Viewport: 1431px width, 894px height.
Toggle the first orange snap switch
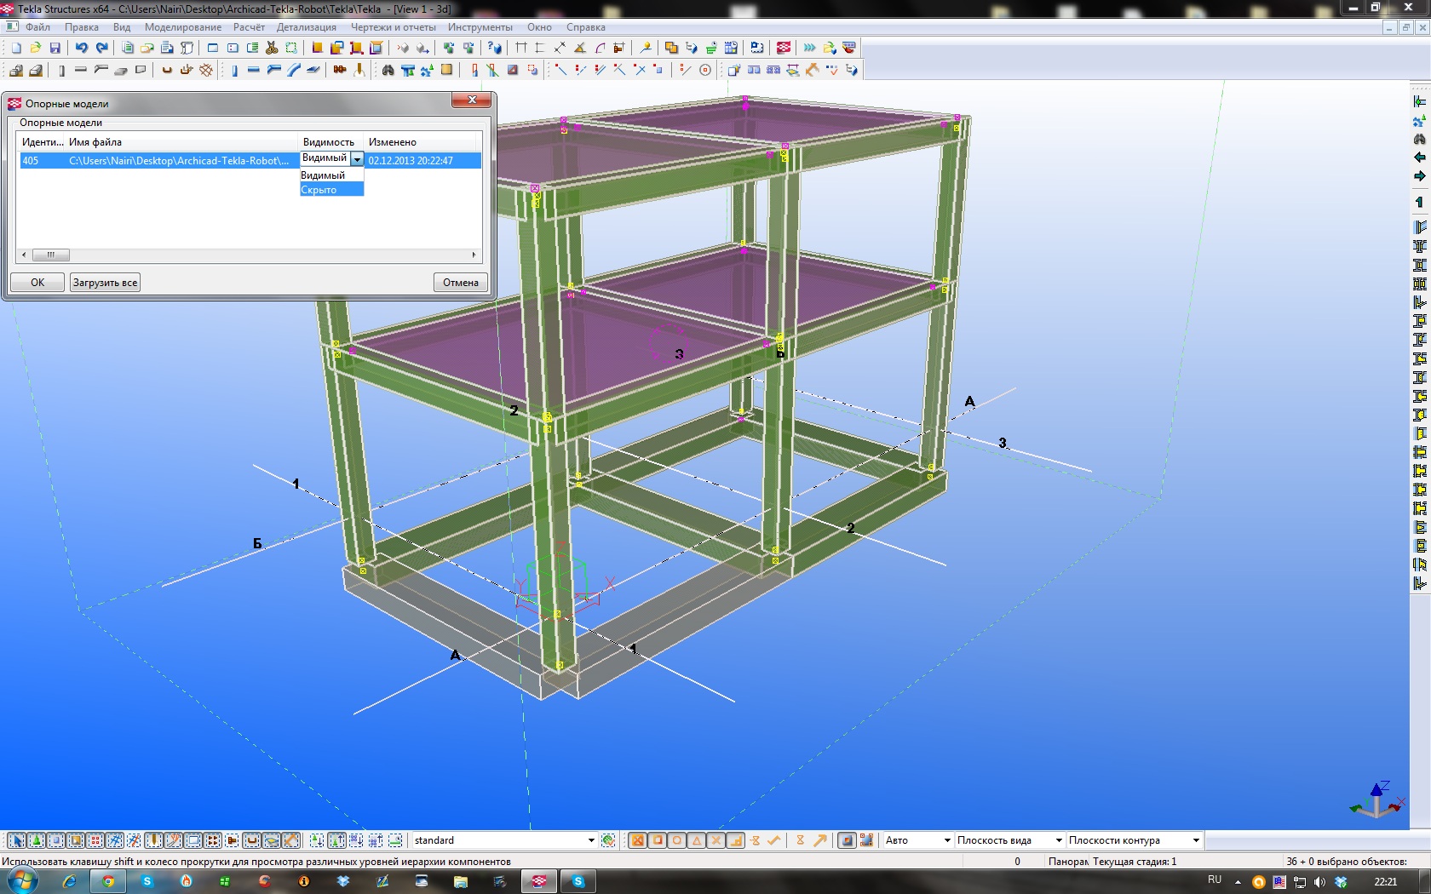click(637, 840)
